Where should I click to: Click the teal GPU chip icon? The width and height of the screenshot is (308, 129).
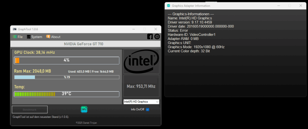point(84,109)
